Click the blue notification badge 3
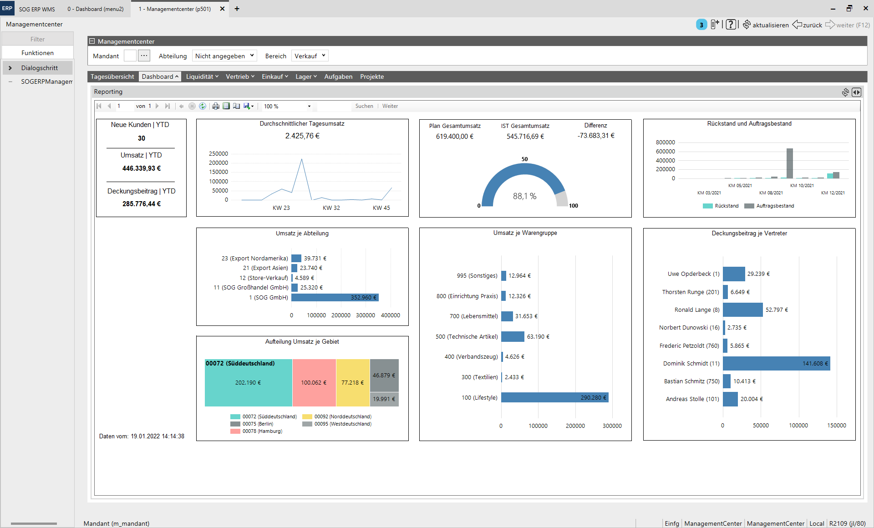Image resolution: width=874 pixels, height=528 pixels. (x=701, y=25)
